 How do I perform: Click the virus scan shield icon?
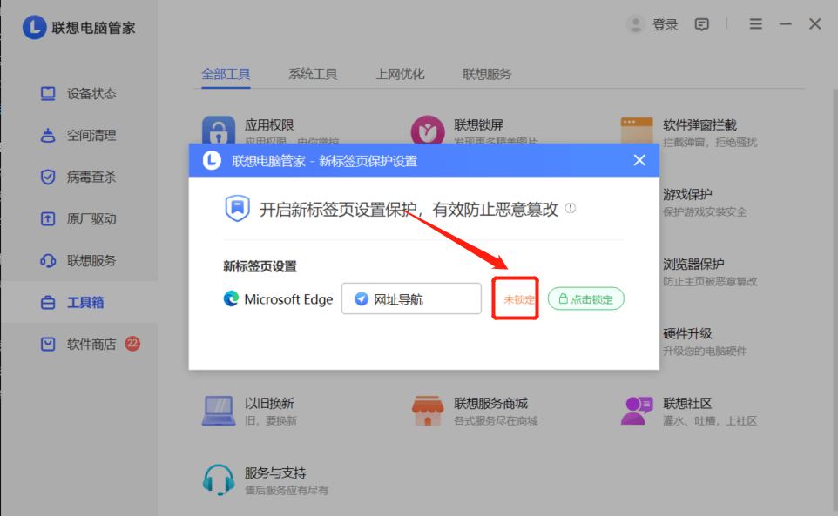click(48, 177)
